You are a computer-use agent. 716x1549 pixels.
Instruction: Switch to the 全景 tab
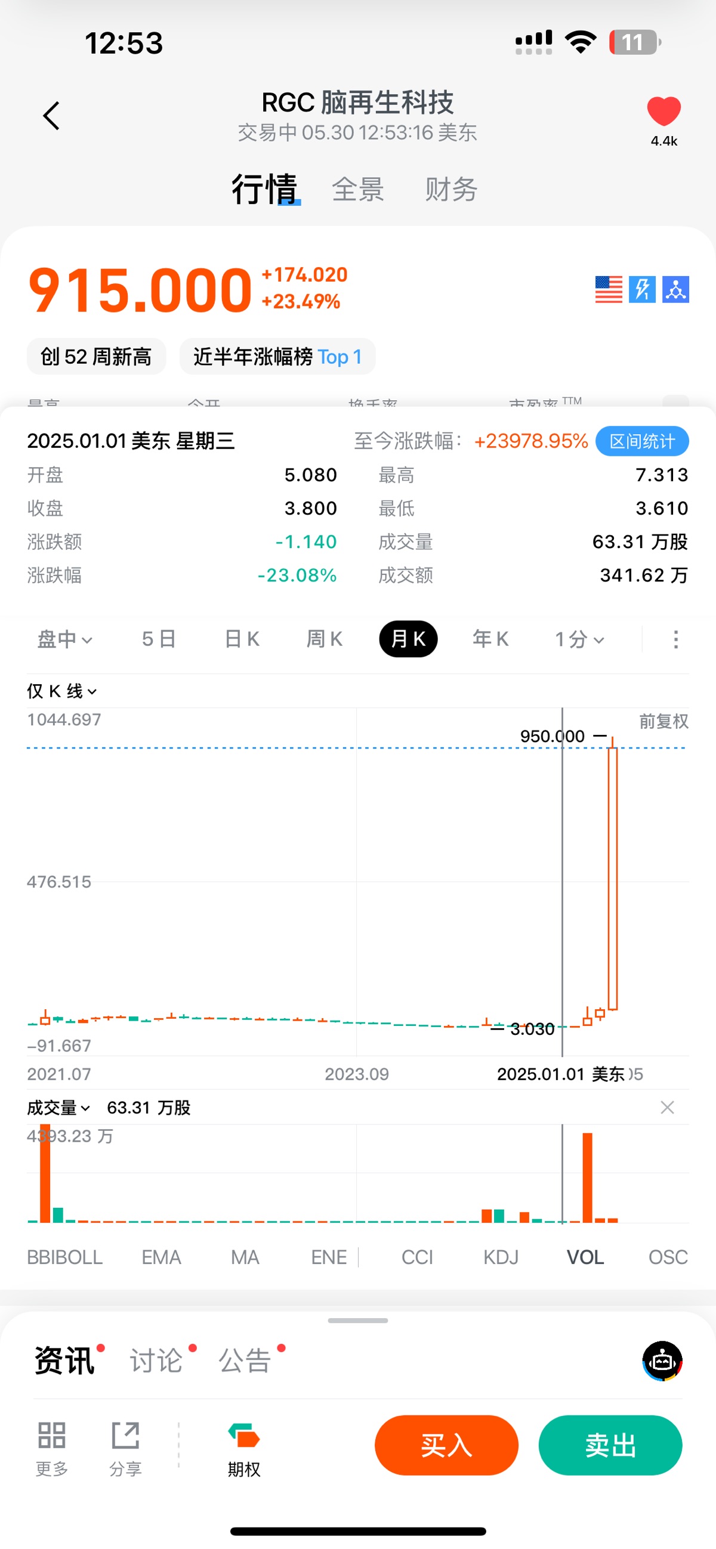[x=358, y=190]
